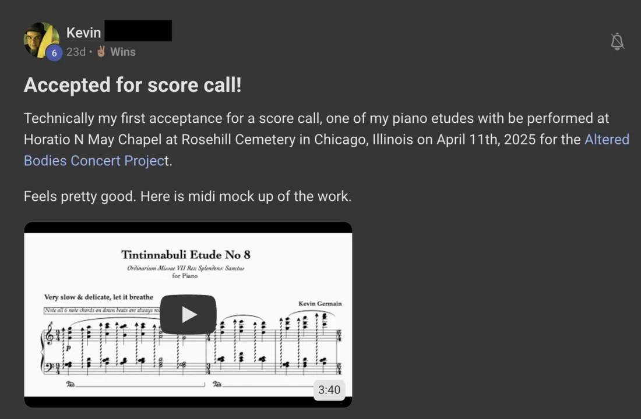Screen dimensions: 641x419
Task: Click the author name Kevin
Action: point(83,33)
